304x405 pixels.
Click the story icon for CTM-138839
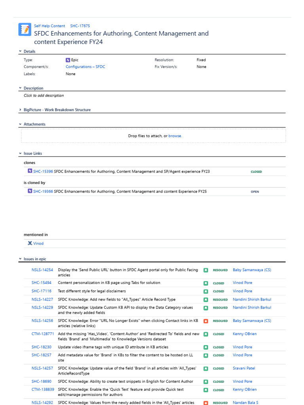tap(206, 390)
